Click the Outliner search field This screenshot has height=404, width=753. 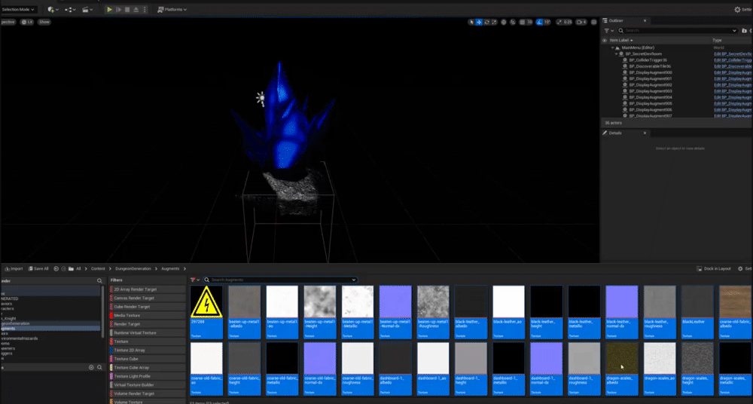[677, 30]
